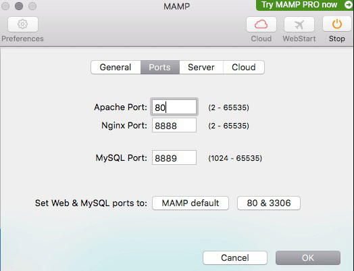Cancel the preferences dialog
Image resolution: width=354 pixels, height=271 pixels.
(235, 257)
